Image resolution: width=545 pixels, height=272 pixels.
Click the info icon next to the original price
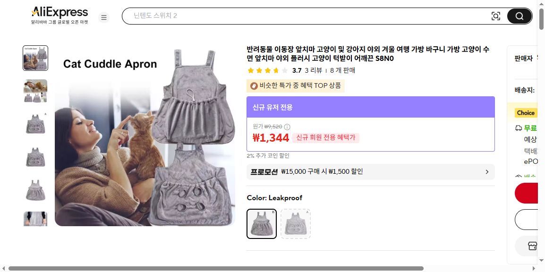point(287,127)
